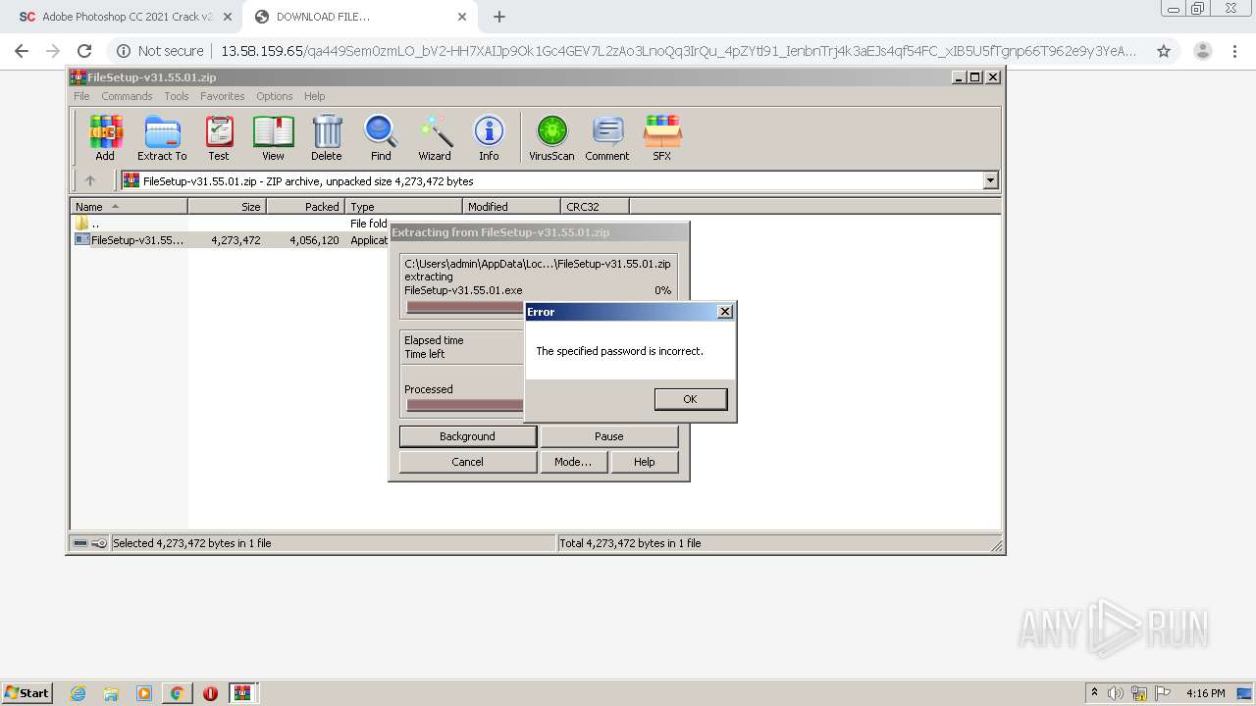Open Windows Explorer from taskbar
The width and height of the screenshot is (1256, 706).
click(111, 693)
